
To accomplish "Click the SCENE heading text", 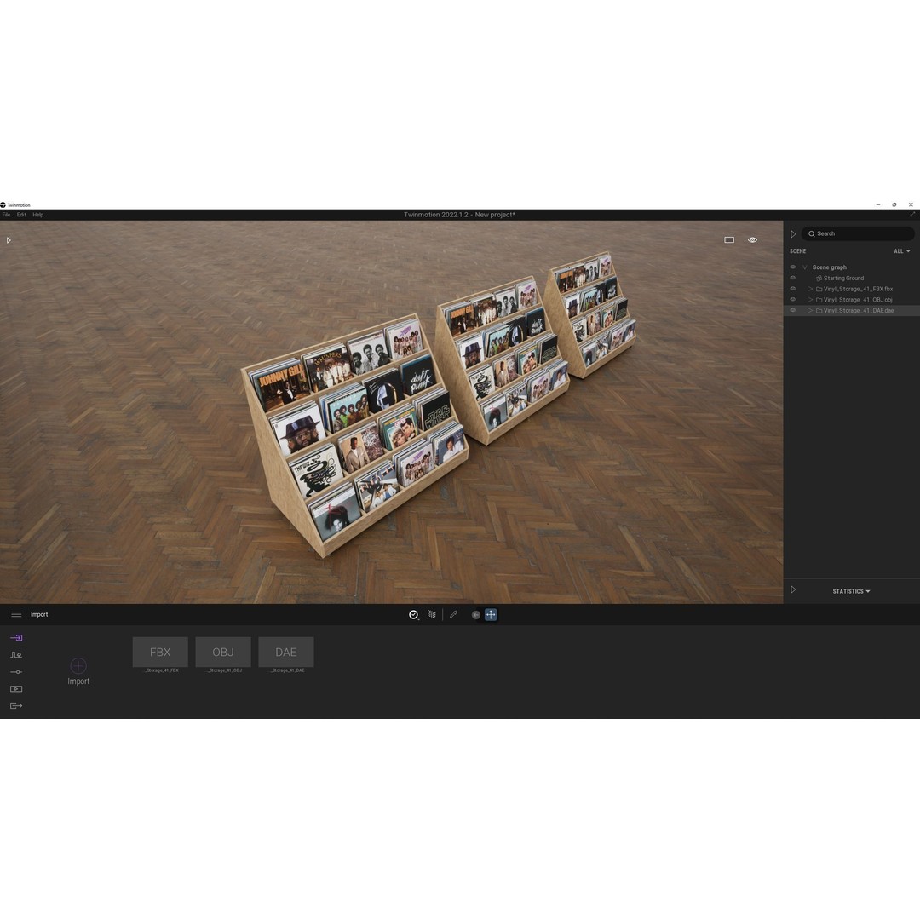I will coord(797,251).
